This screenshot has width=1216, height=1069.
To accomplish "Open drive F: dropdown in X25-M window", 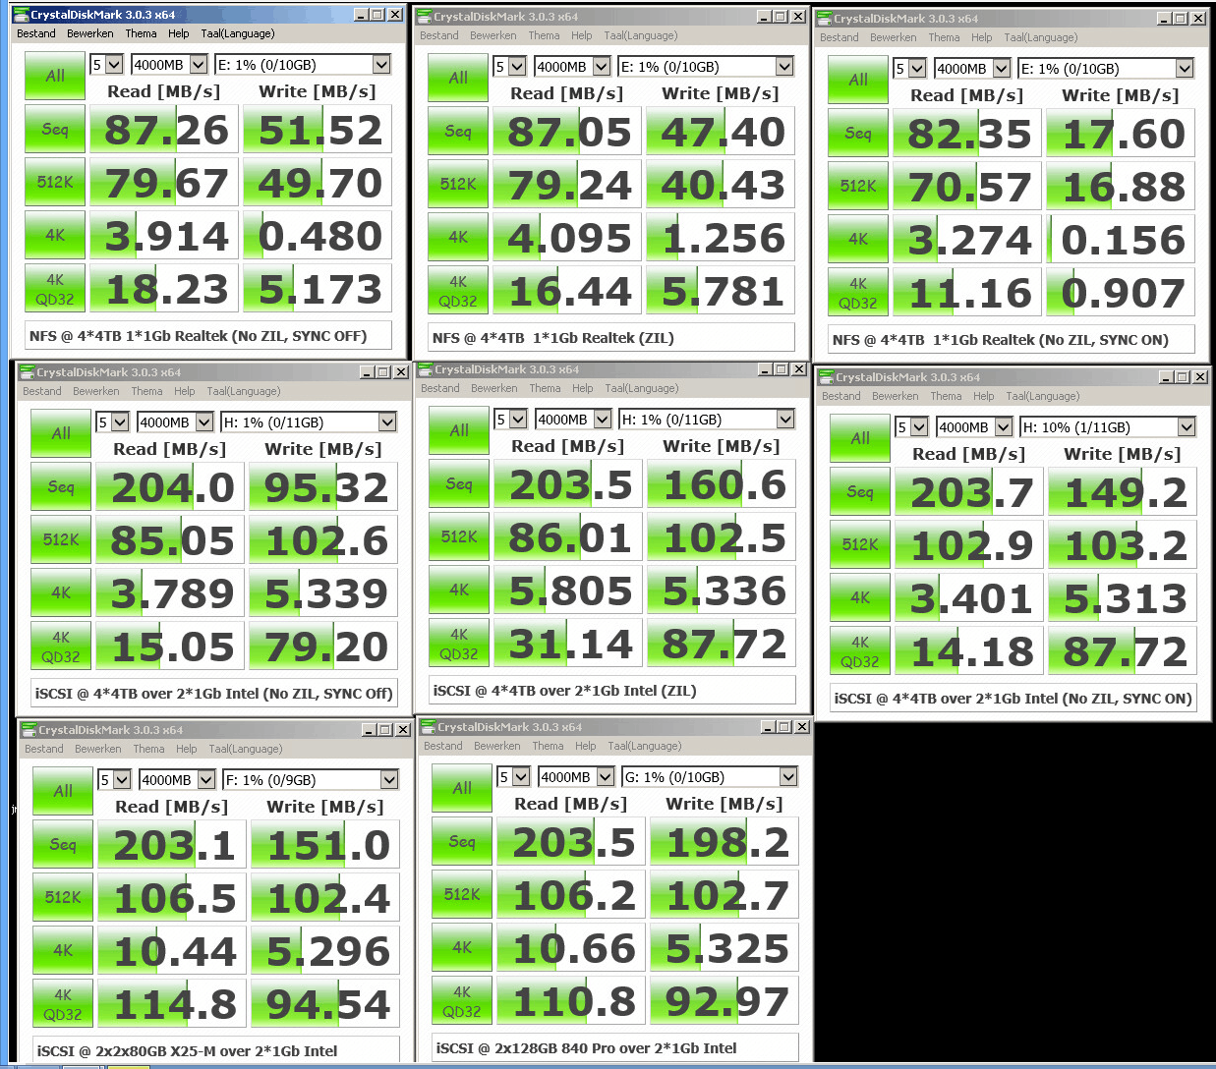I will click(311, 780).
